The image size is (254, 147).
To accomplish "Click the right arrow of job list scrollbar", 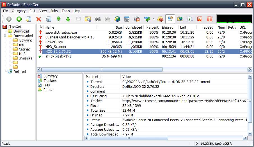I will click(250, 70).
